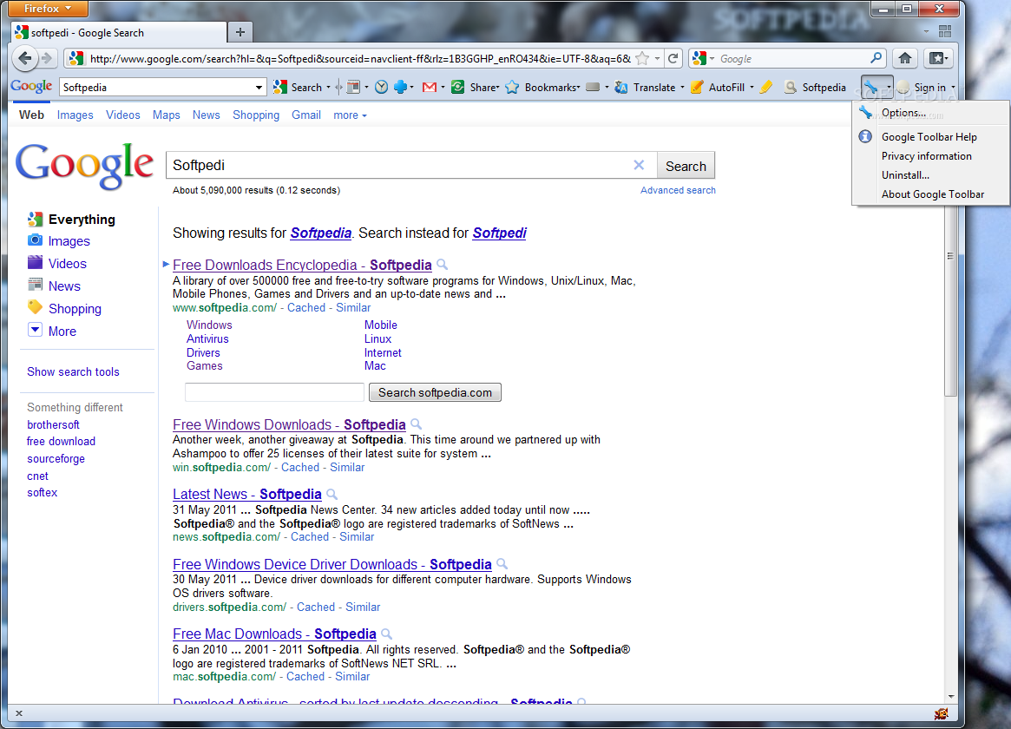Image resolution: width=1011 pixels, height=729 pixels.
Task: Click Cached link for win.softpedia.com
Action: (299, 467)
